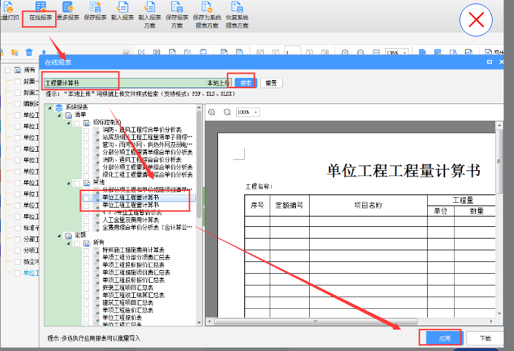
Task: Click the preview pane vertical scrollbar
Action: point(500,161)
